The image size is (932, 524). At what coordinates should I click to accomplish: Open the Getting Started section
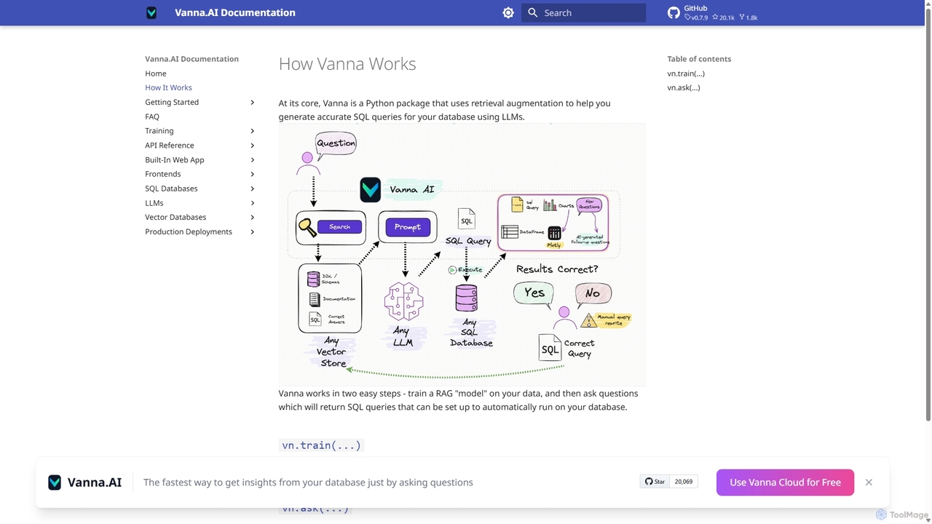(172, 102)
